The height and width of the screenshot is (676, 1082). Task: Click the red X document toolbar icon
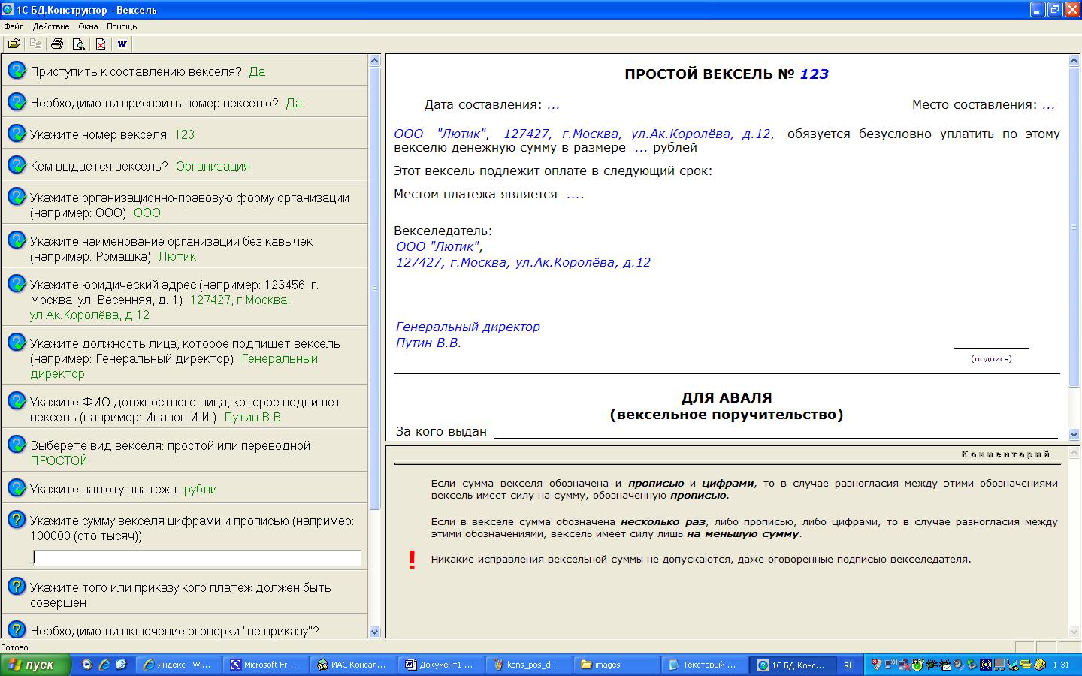tap(100, 44)
